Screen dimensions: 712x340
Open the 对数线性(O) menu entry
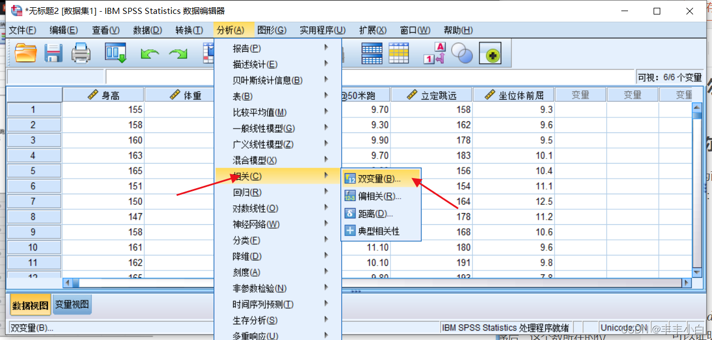click(x=278, y=209)
